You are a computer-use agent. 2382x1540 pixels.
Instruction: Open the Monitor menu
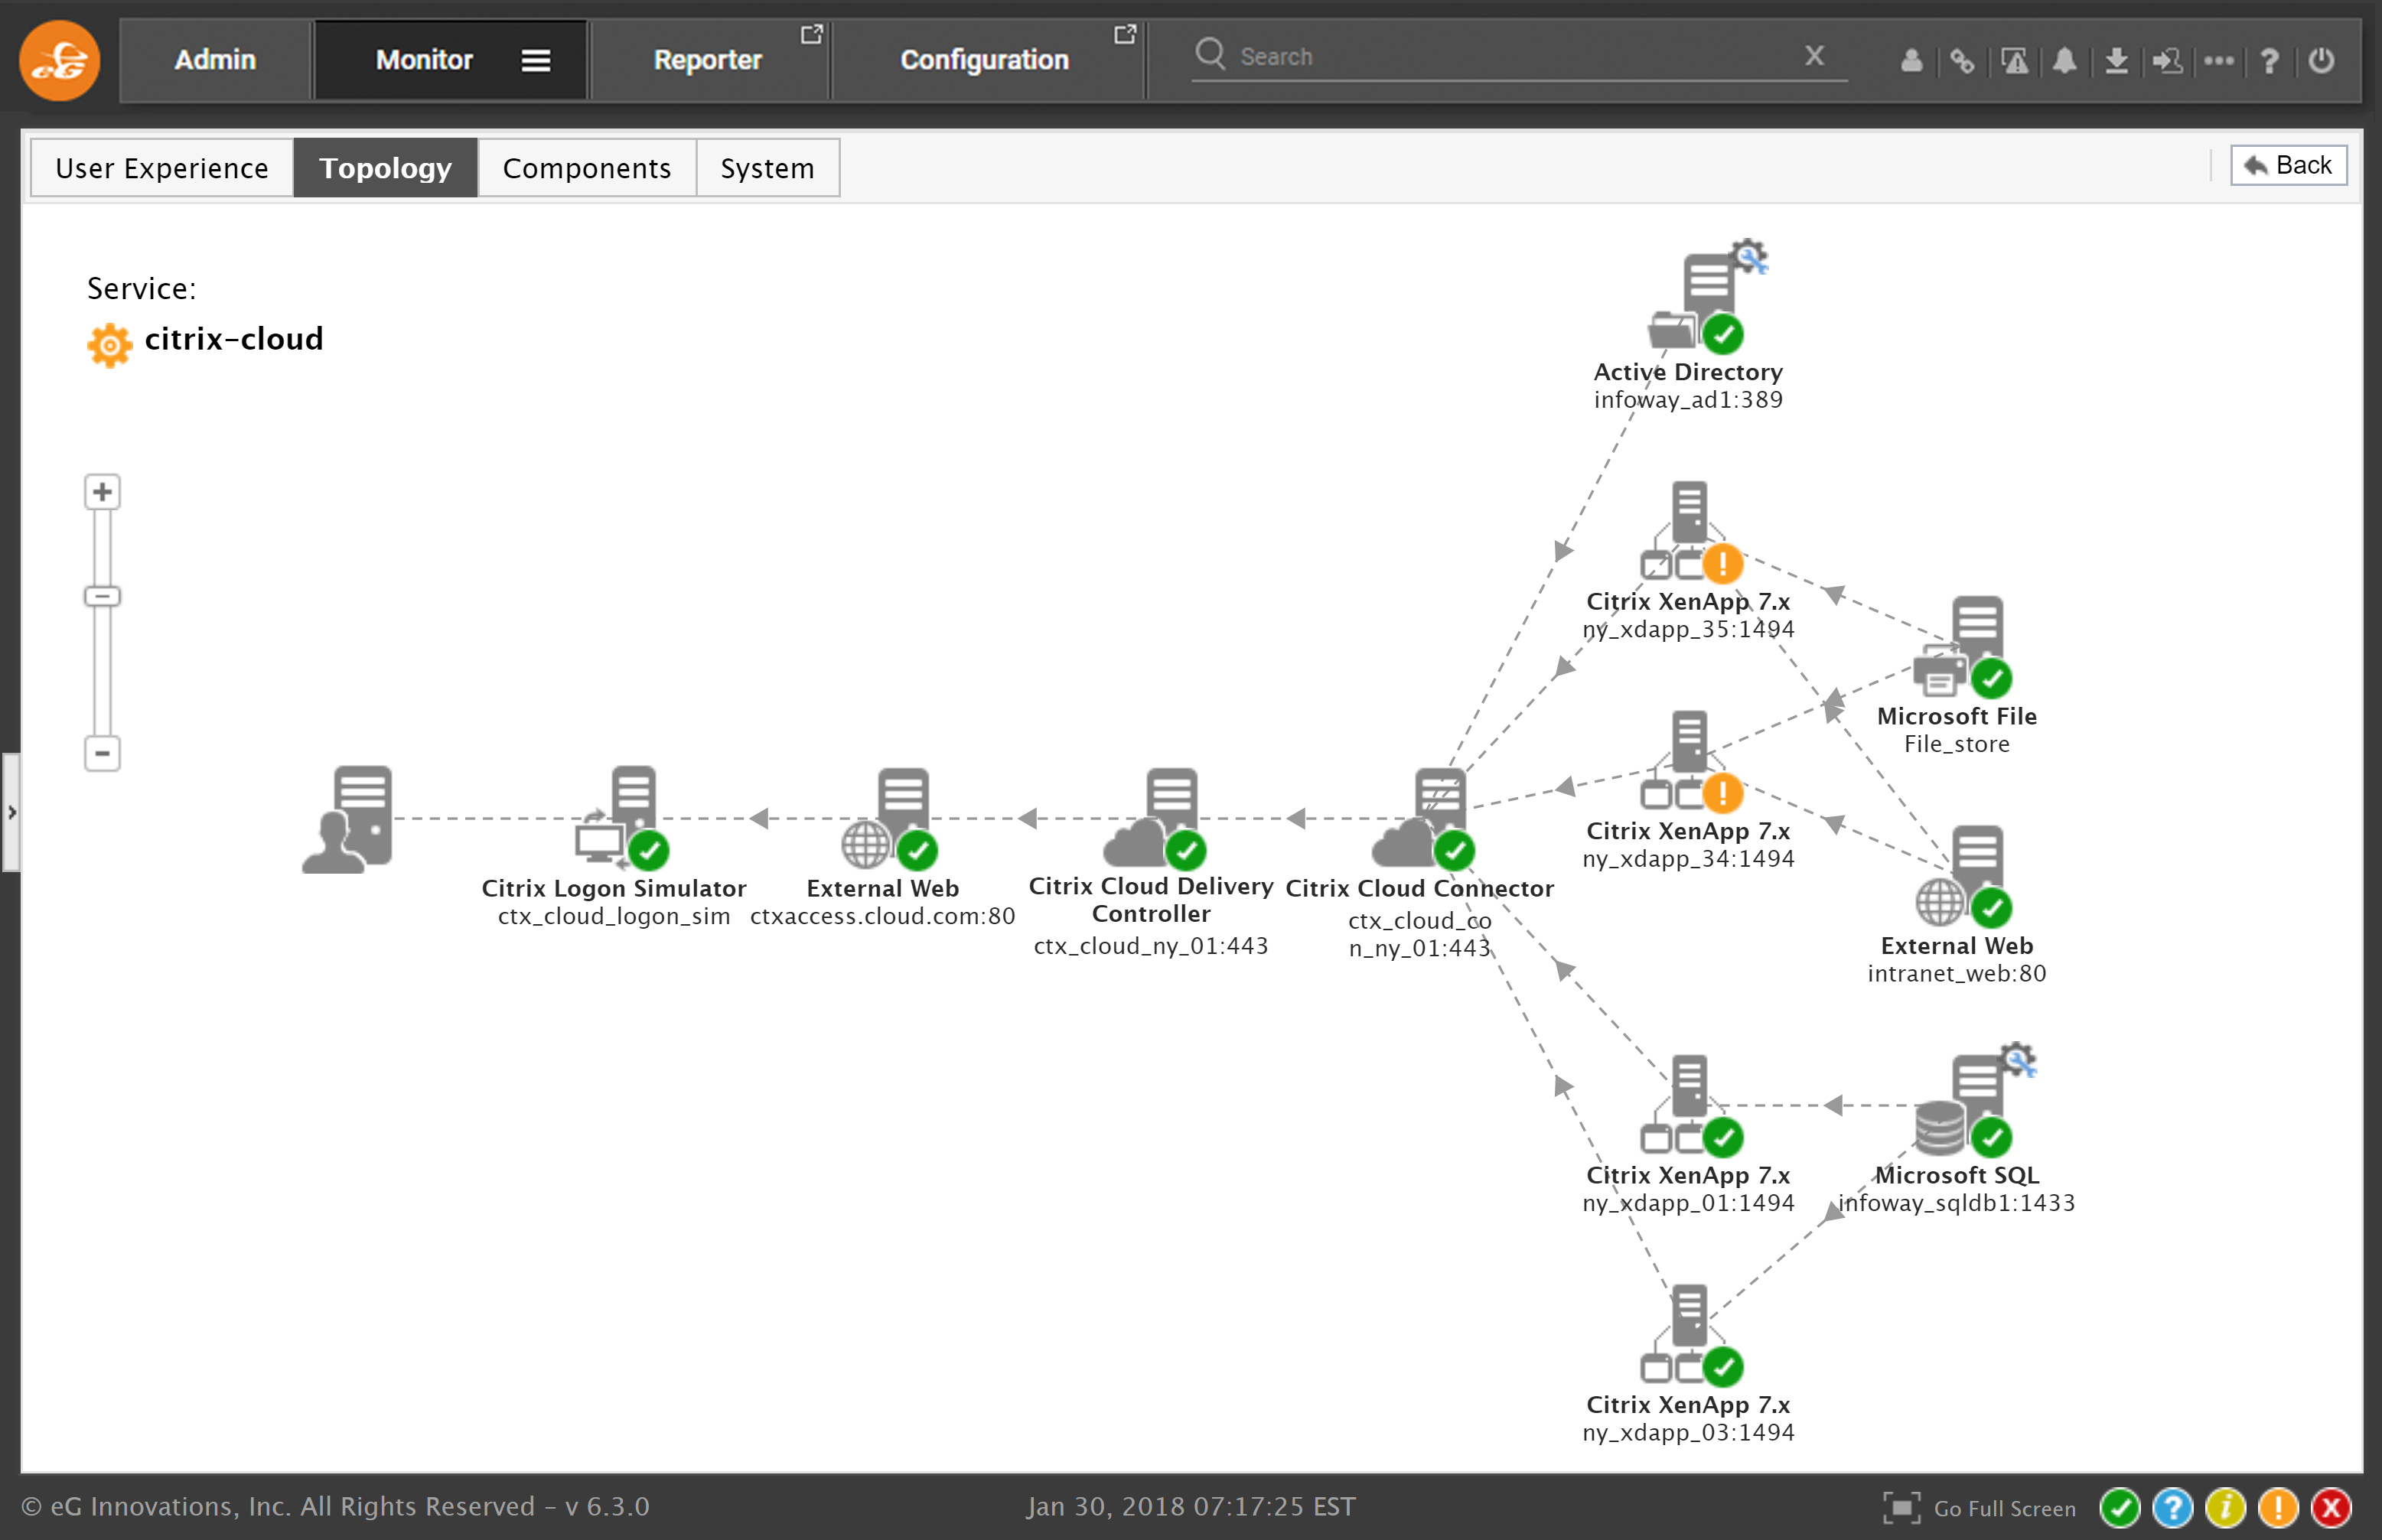tap(424, 60)
